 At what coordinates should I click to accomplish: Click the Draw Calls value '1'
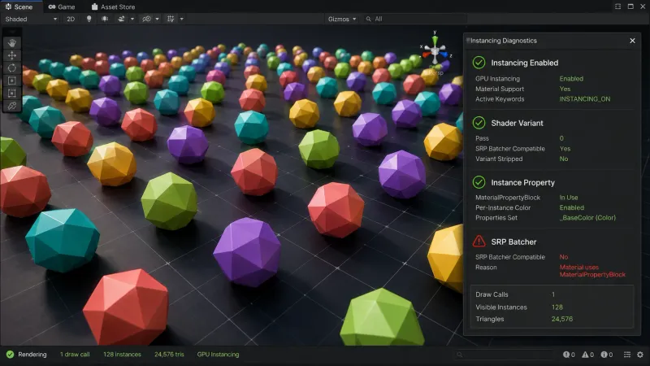[x=553, y=294]
